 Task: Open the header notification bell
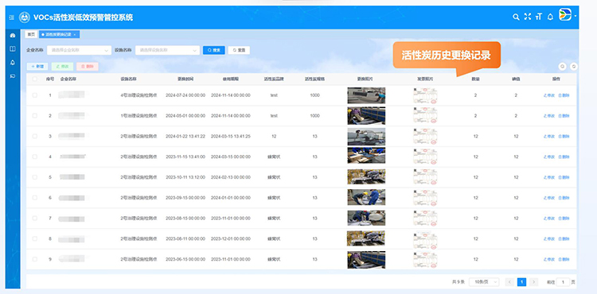(550, 17)
